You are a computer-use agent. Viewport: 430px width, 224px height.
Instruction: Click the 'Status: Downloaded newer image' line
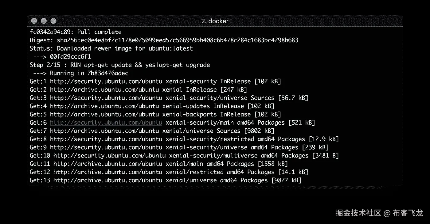tap(111, 48)
